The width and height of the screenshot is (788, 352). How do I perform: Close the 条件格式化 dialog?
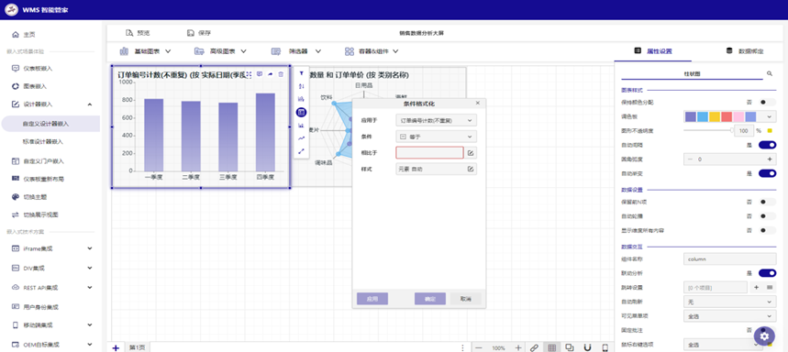tap(477, 103)
